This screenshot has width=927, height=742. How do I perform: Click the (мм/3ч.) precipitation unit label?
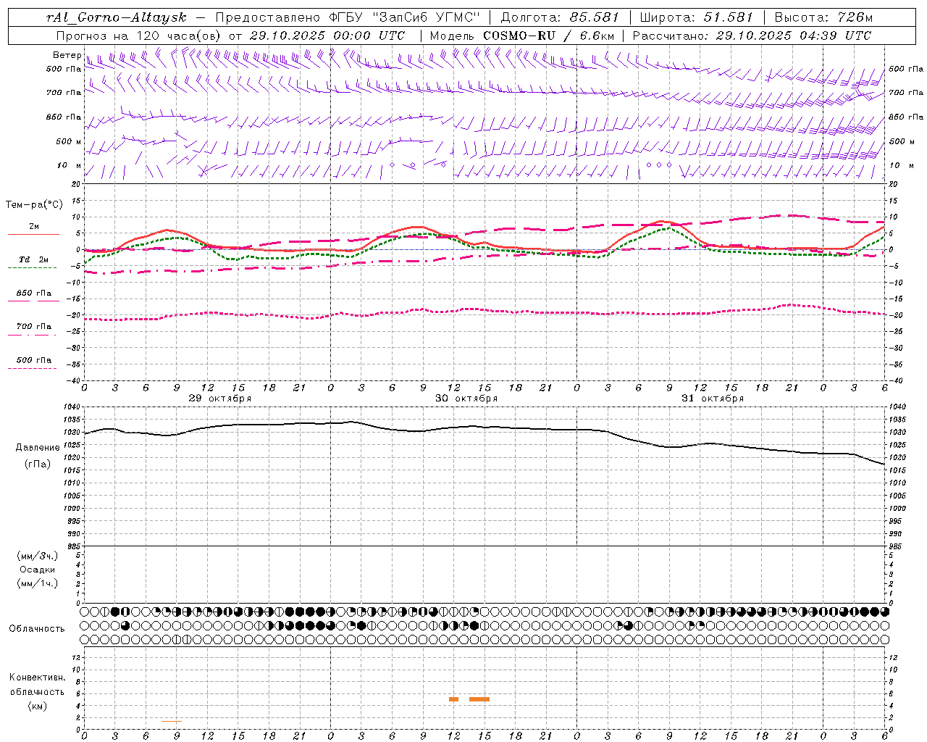37,556
